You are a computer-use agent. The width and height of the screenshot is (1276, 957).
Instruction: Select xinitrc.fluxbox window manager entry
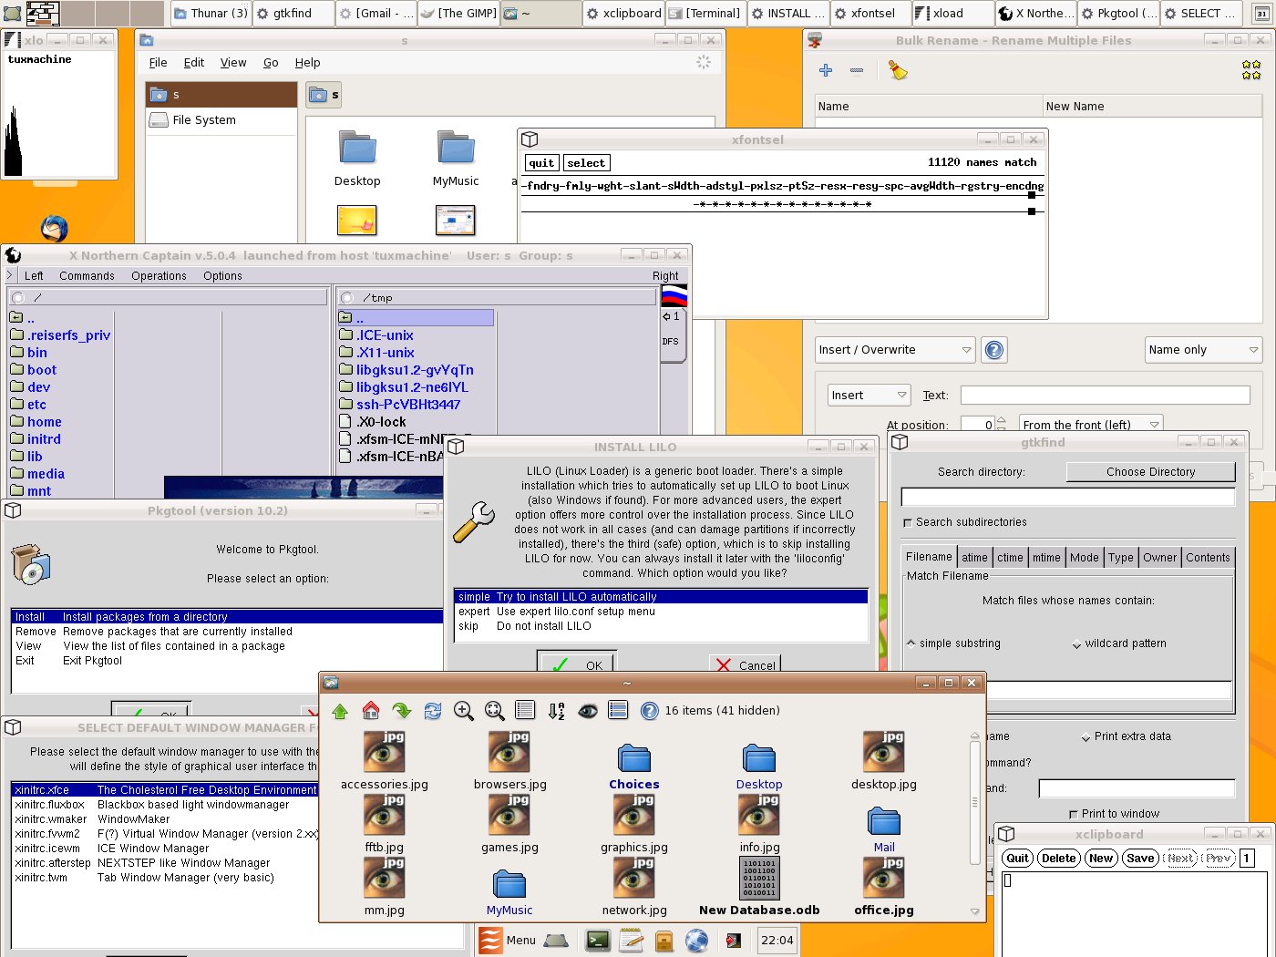165,805
